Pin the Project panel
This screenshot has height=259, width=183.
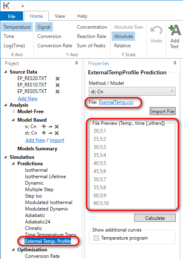(77, 63)
